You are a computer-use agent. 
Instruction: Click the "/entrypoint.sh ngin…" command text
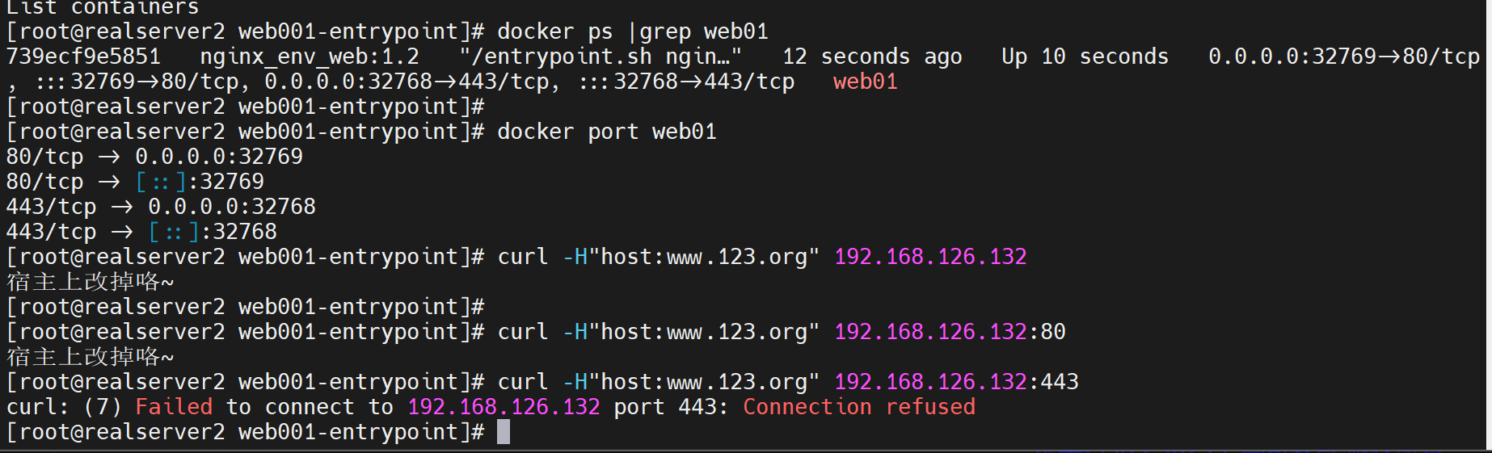601,57
